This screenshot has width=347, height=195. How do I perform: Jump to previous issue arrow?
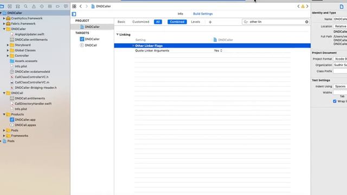click(x=298, y=6)
